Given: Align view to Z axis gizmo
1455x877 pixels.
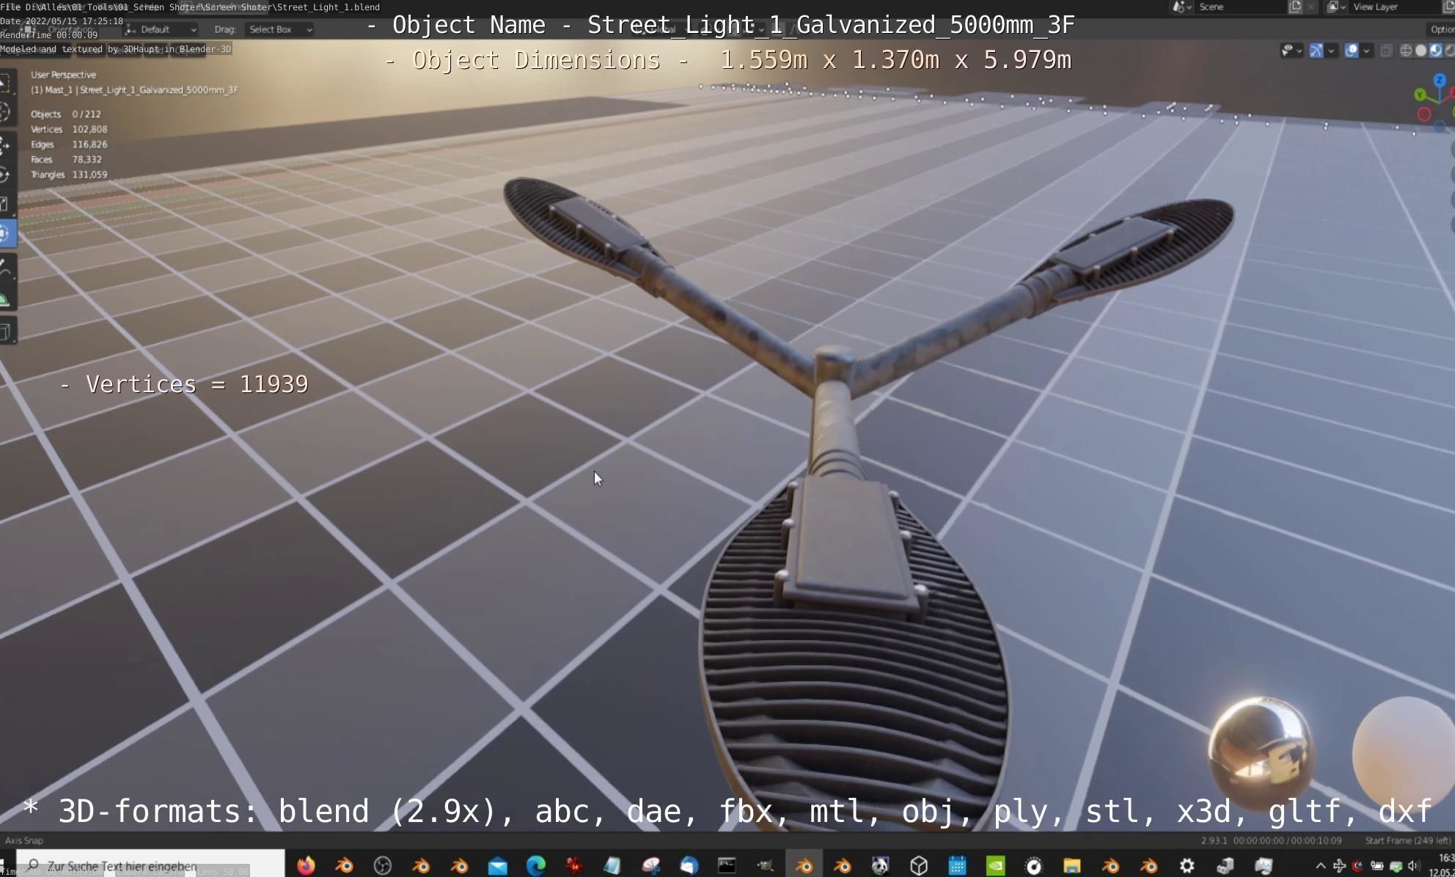Looking at the screenshot, I should [1440, 80].
